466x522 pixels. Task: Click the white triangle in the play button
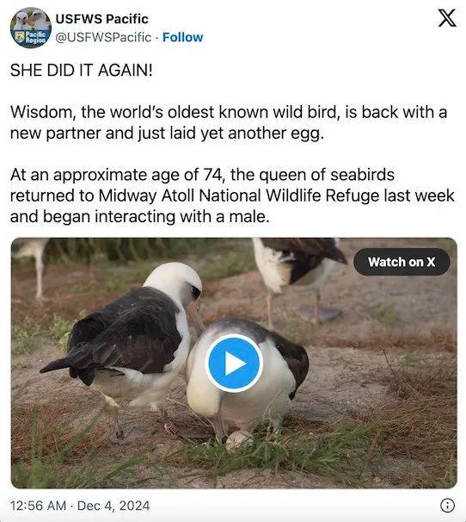236,364
